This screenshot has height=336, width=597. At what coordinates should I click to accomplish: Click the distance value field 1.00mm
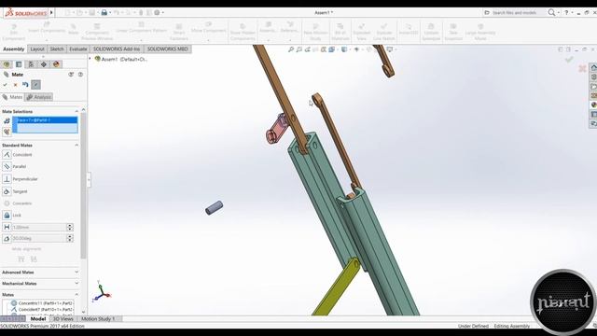(39, 227)
